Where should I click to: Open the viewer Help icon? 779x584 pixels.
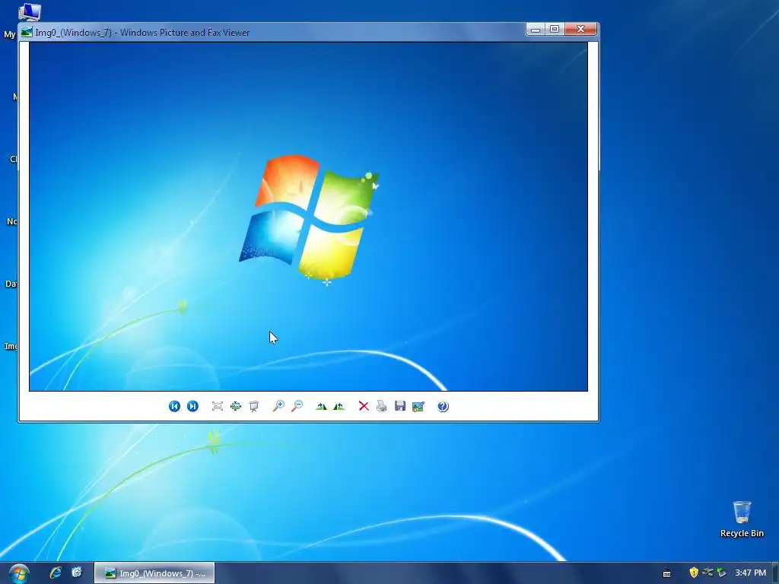coord(443,406)
